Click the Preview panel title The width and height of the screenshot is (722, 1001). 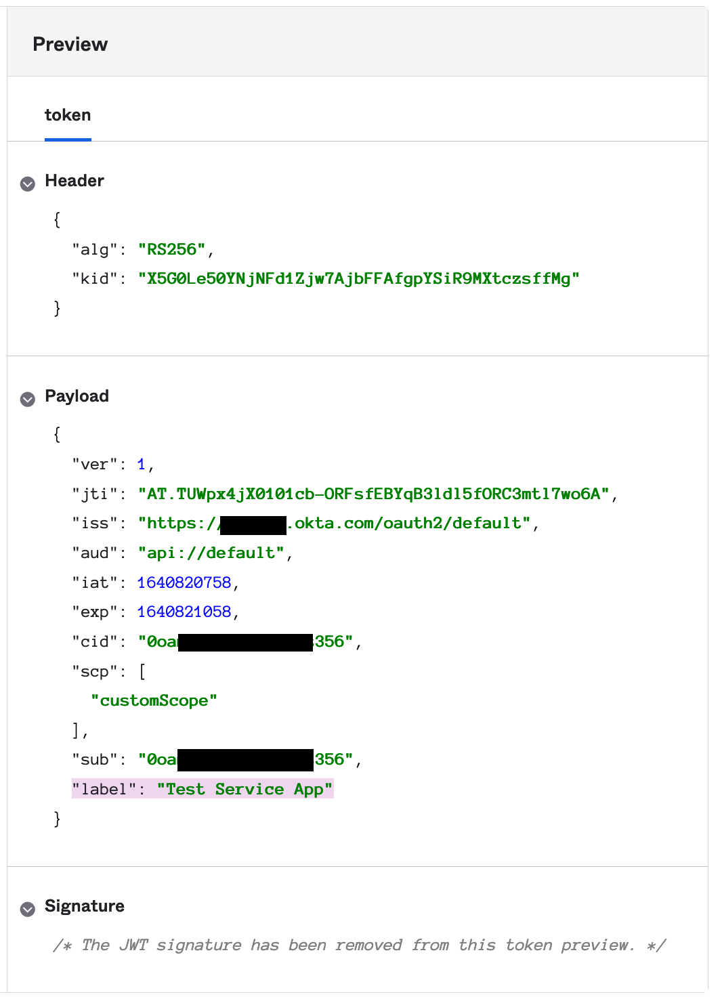click(x=70, y=45)
